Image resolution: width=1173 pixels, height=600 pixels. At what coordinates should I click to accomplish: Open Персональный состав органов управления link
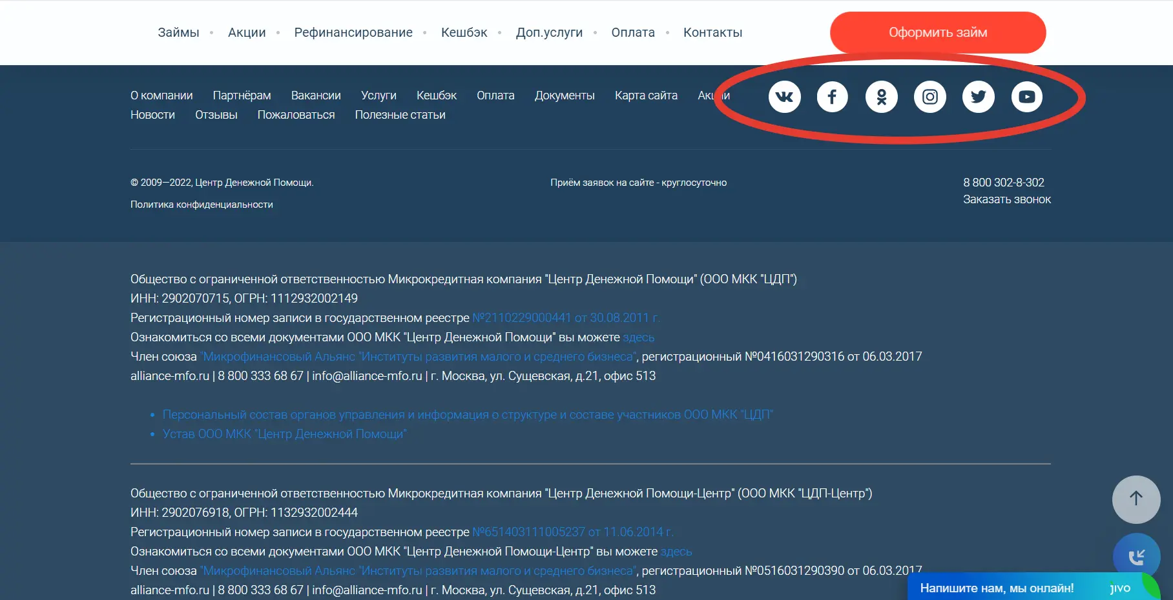[x=468, y=415]
